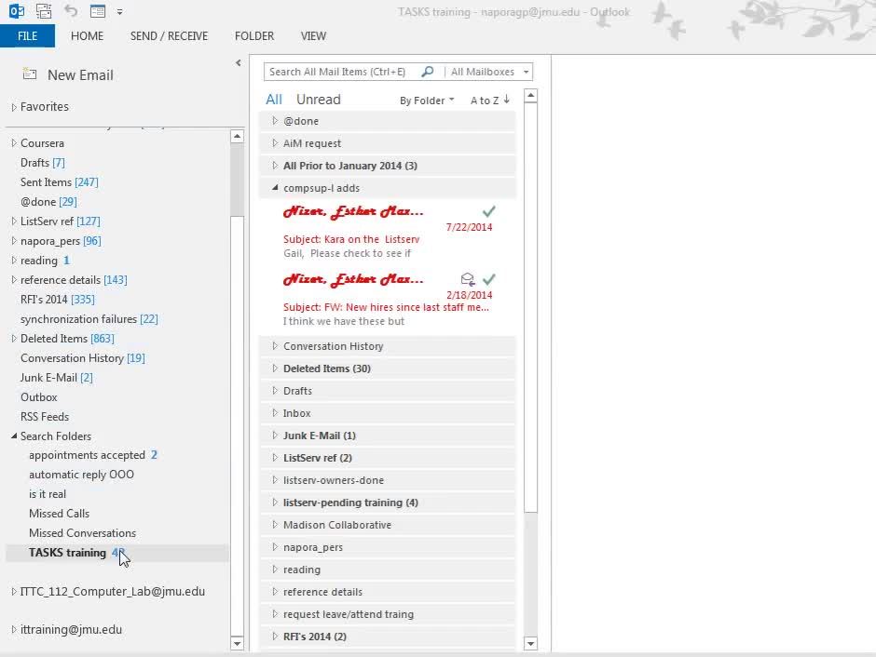
Task: Select the Unread filter in message list
Action: point(319,100)
